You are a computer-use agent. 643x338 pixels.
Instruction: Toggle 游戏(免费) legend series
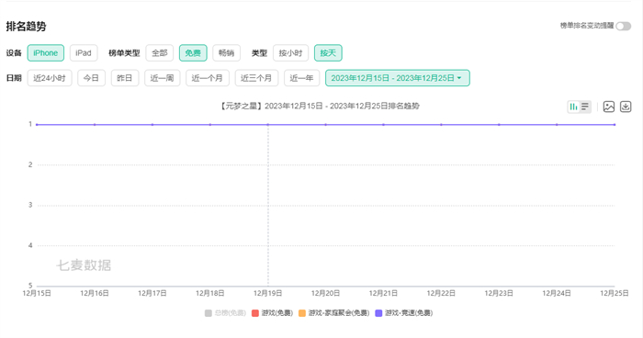[x=272, y=313]
